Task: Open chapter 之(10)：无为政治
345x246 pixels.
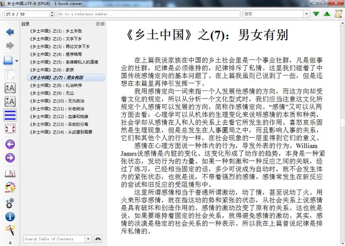Action: point(57,101)
